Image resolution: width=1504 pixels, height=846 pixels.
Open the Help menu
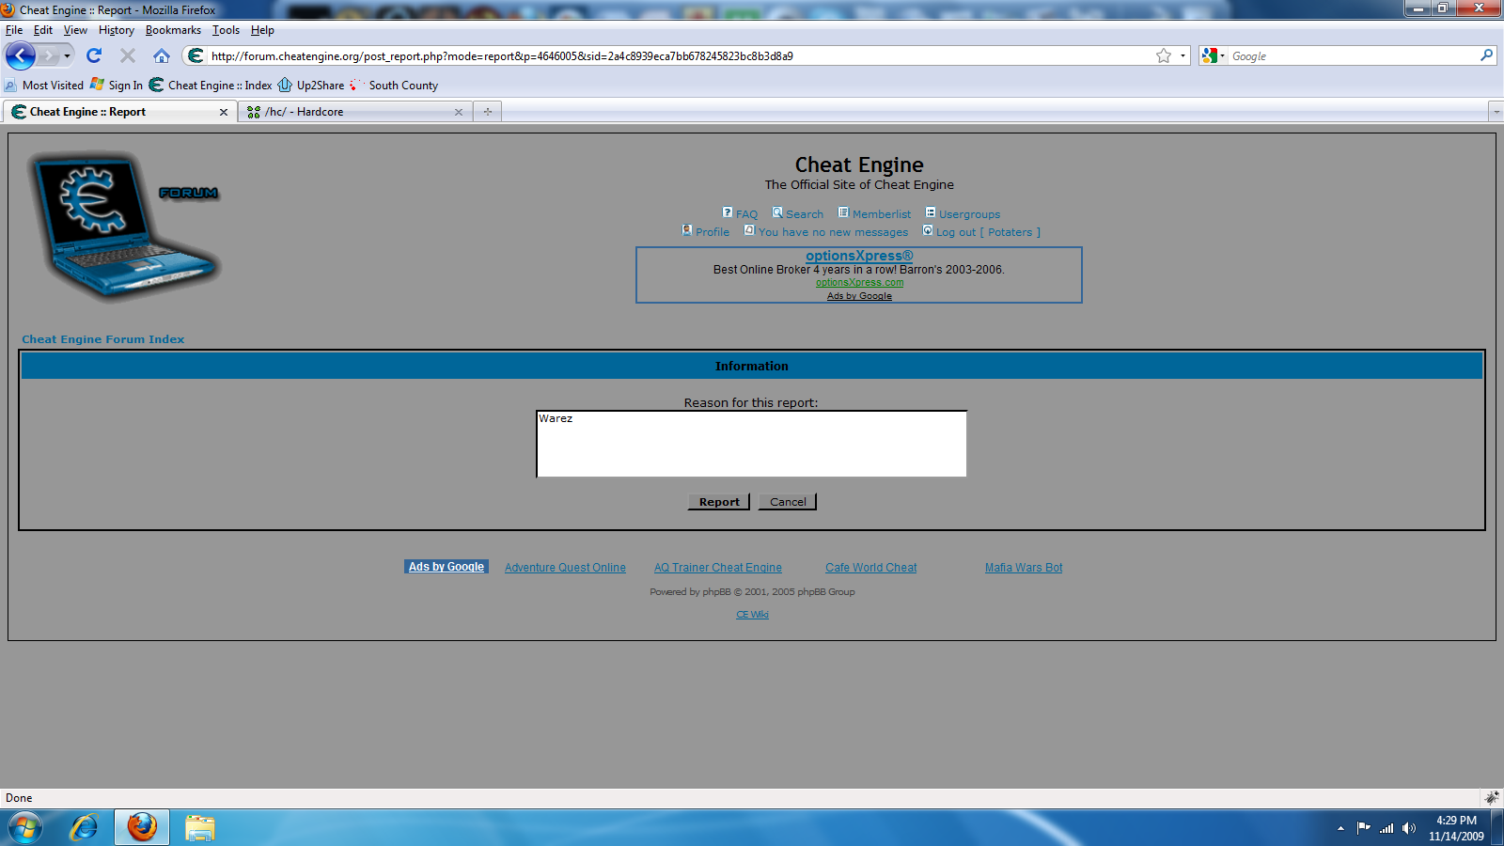point(262,30)
